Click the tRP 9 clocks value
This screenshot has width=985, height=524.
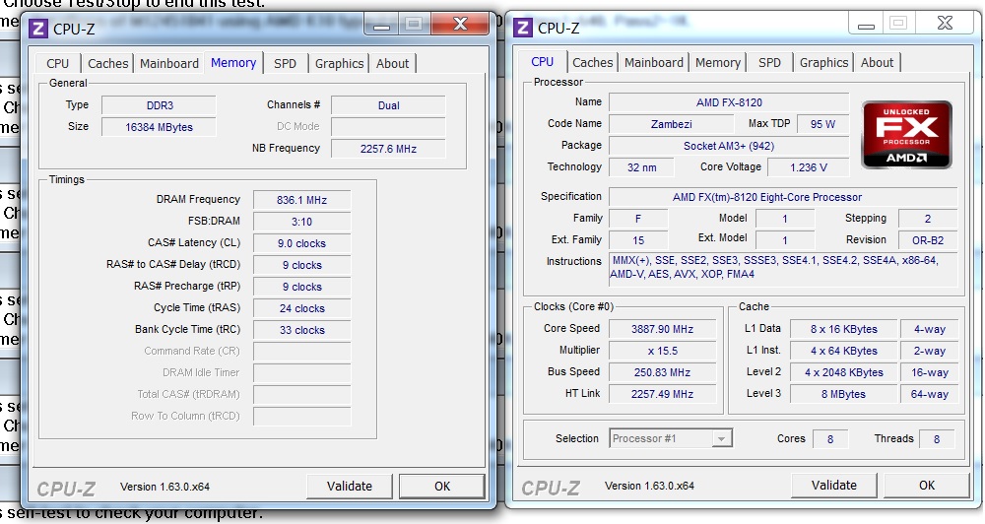[x=302, y=287]
